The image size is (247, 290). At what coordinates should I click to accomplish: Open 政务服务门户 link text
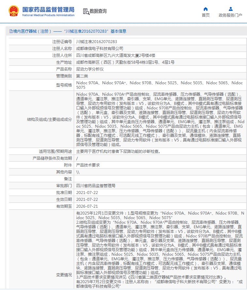click(230, 15)
